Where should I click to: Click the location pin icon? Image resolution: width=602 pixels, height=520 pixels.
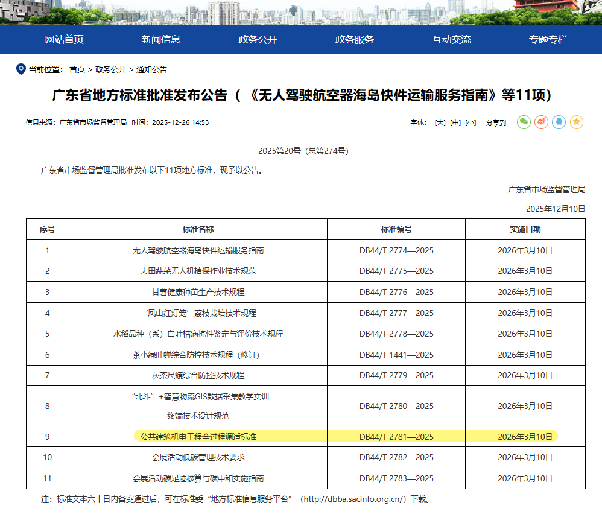(x=21, y=69)
